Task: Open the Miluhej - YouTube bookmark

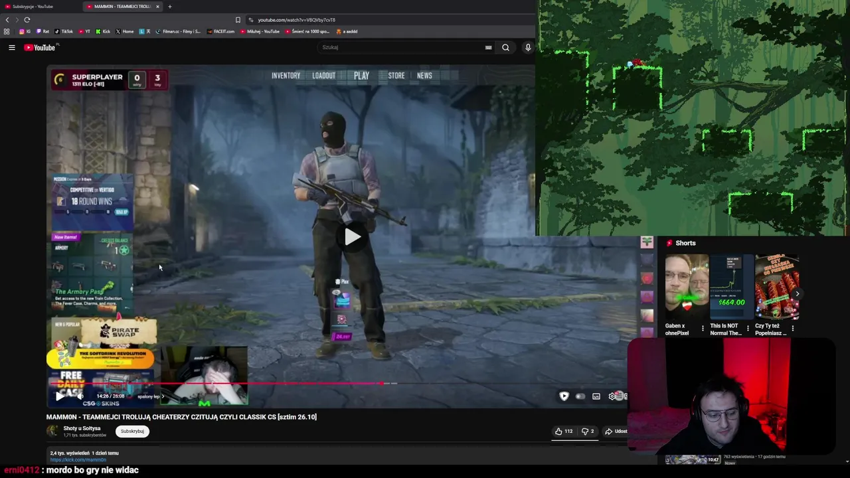Action: [260, 31]
